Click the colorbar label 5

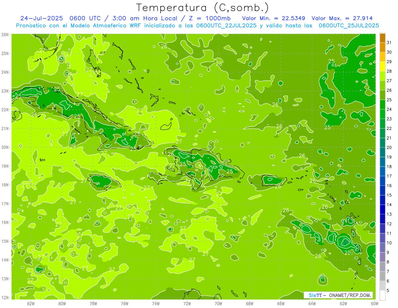click(x=388, y=291)
